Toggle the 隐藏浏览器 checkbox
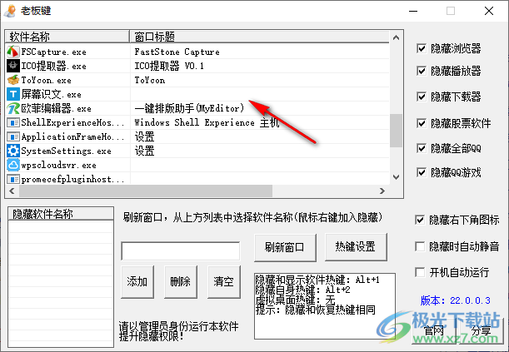This screenshot has height=352, width=509. (x=421, y=48)
